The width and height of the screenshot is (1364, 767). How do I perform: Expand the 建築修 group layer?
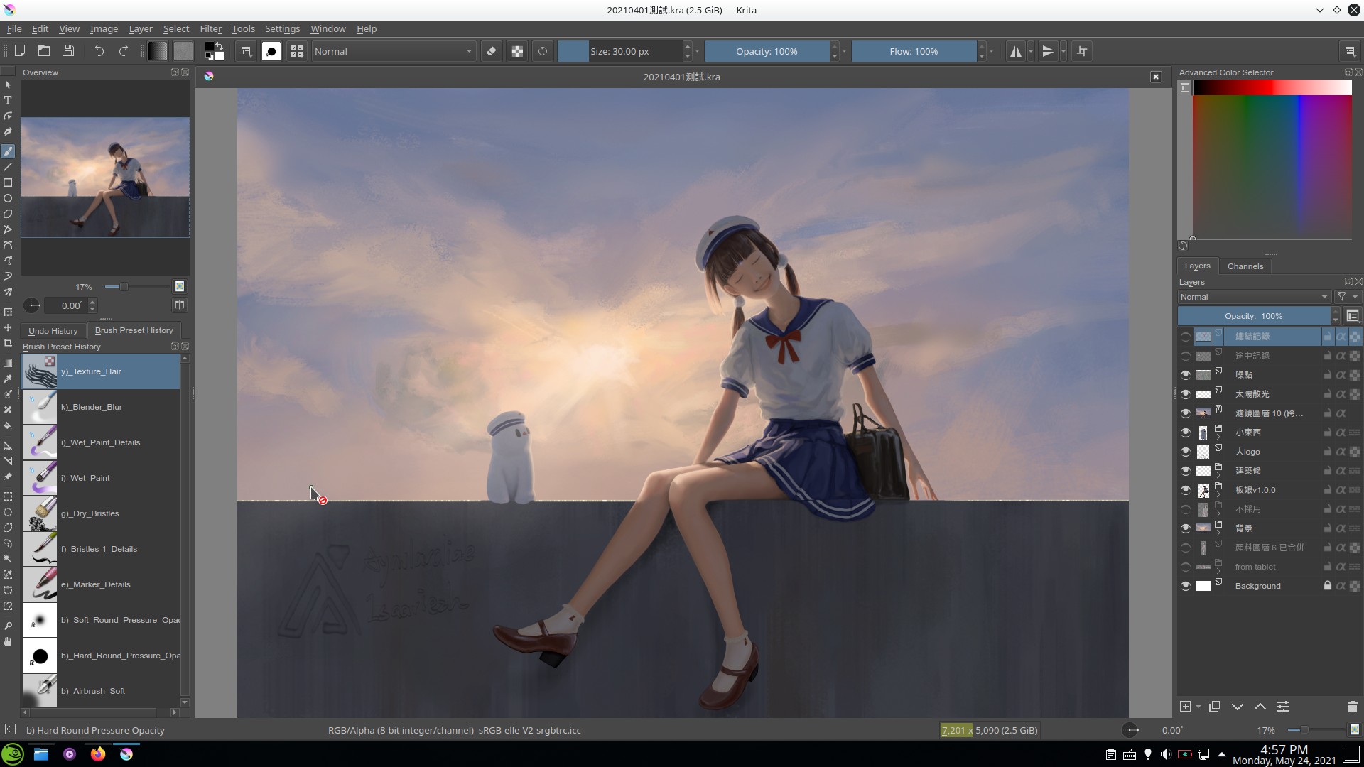pyautogui.click(x=1218, y=475)
